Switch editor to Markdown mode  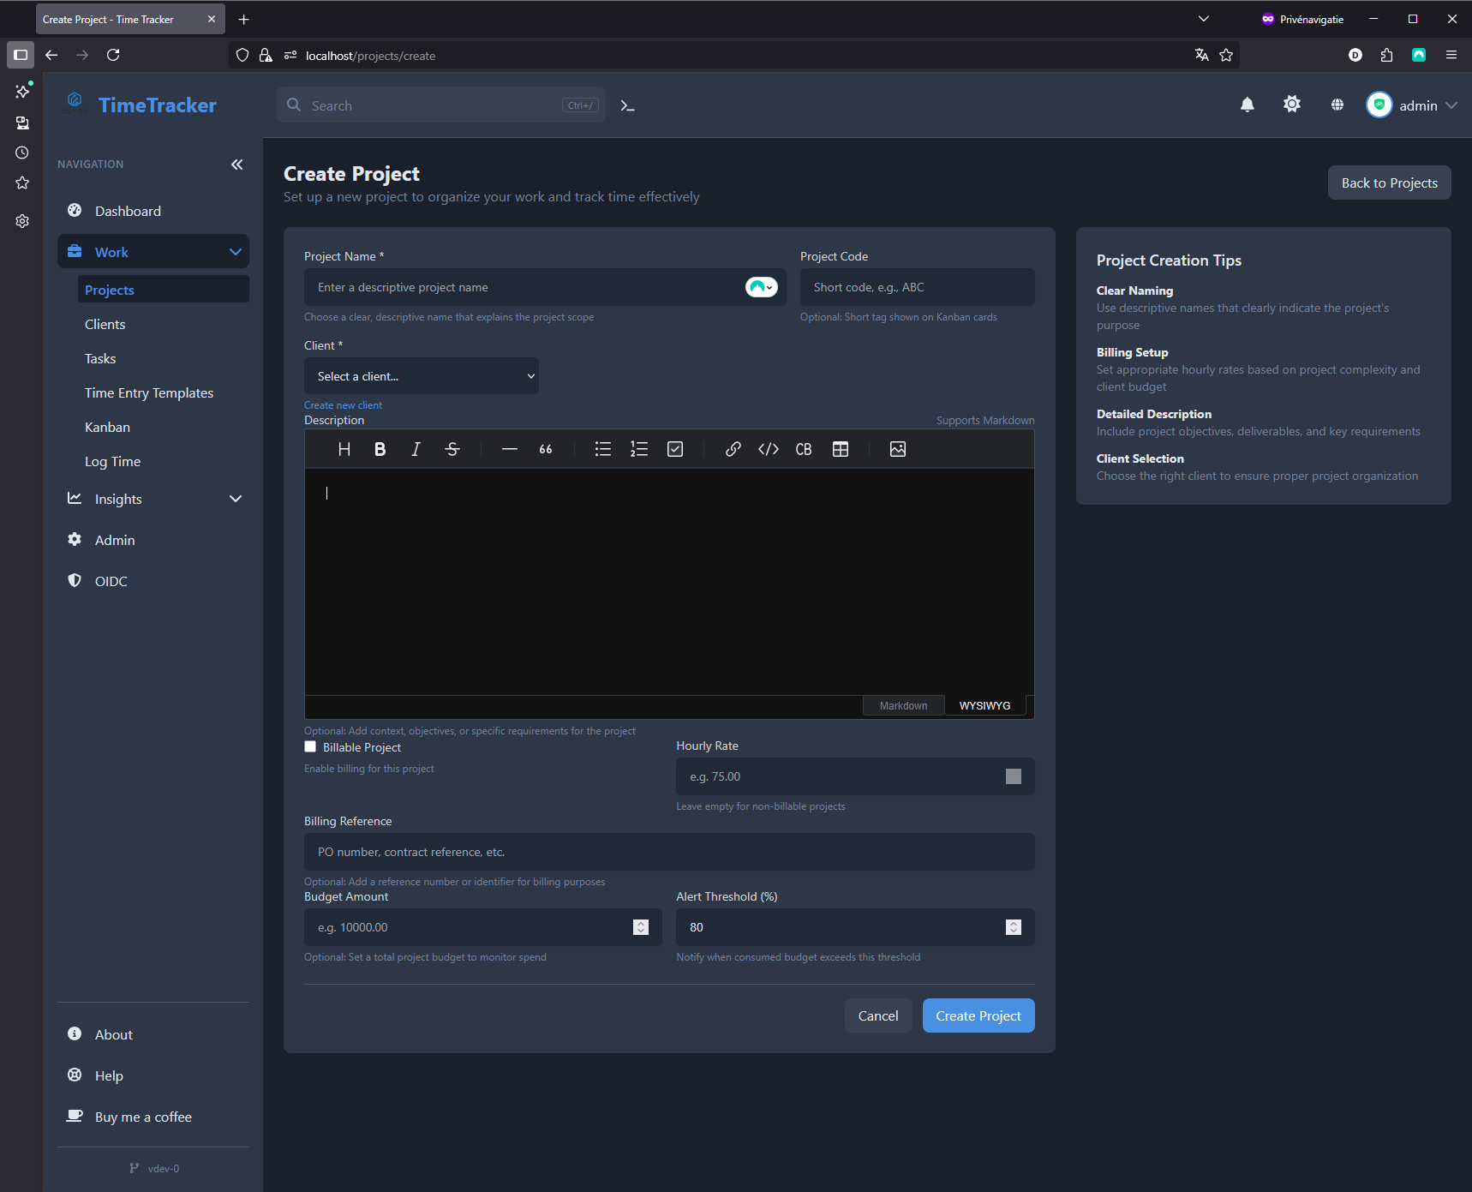point(903,705)
